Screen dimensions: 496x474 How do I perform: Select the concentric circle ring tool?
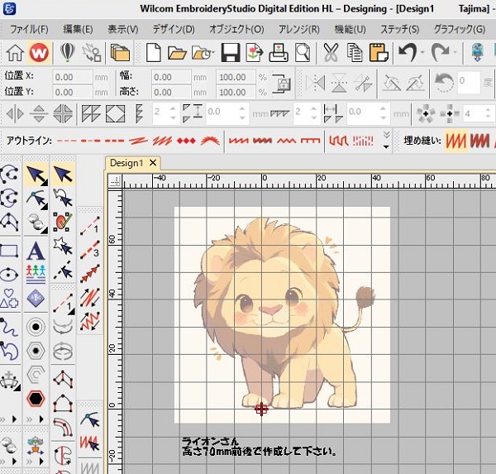coord(36,326)
